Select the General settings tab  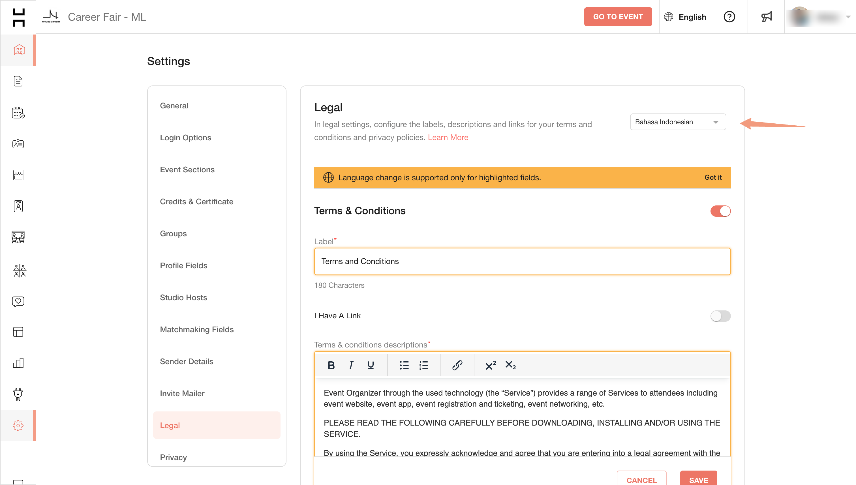tap(174, 106)
